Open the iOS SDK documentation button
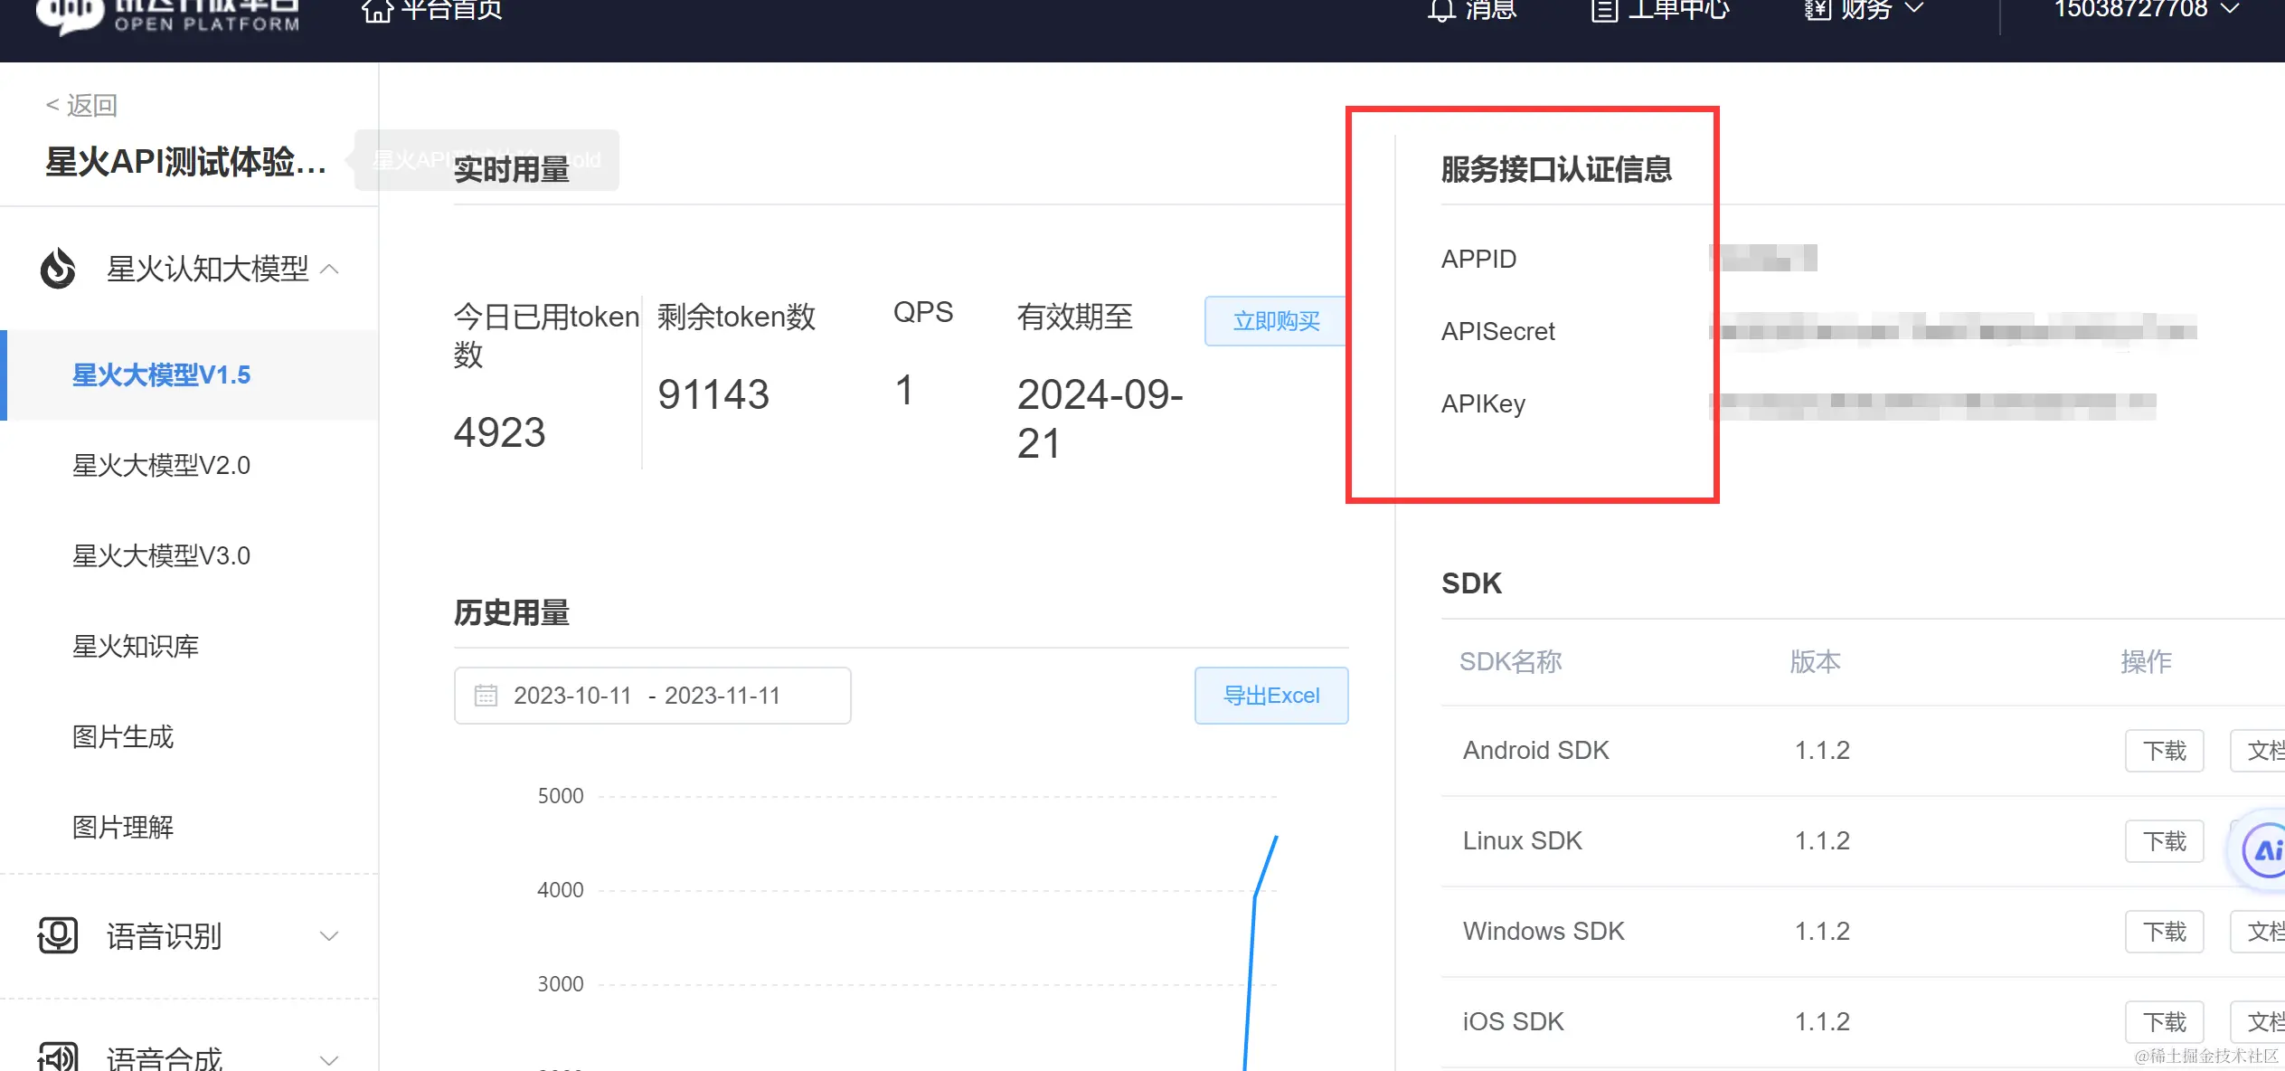2285x1071 pixels. (x=2259, y=1021)
